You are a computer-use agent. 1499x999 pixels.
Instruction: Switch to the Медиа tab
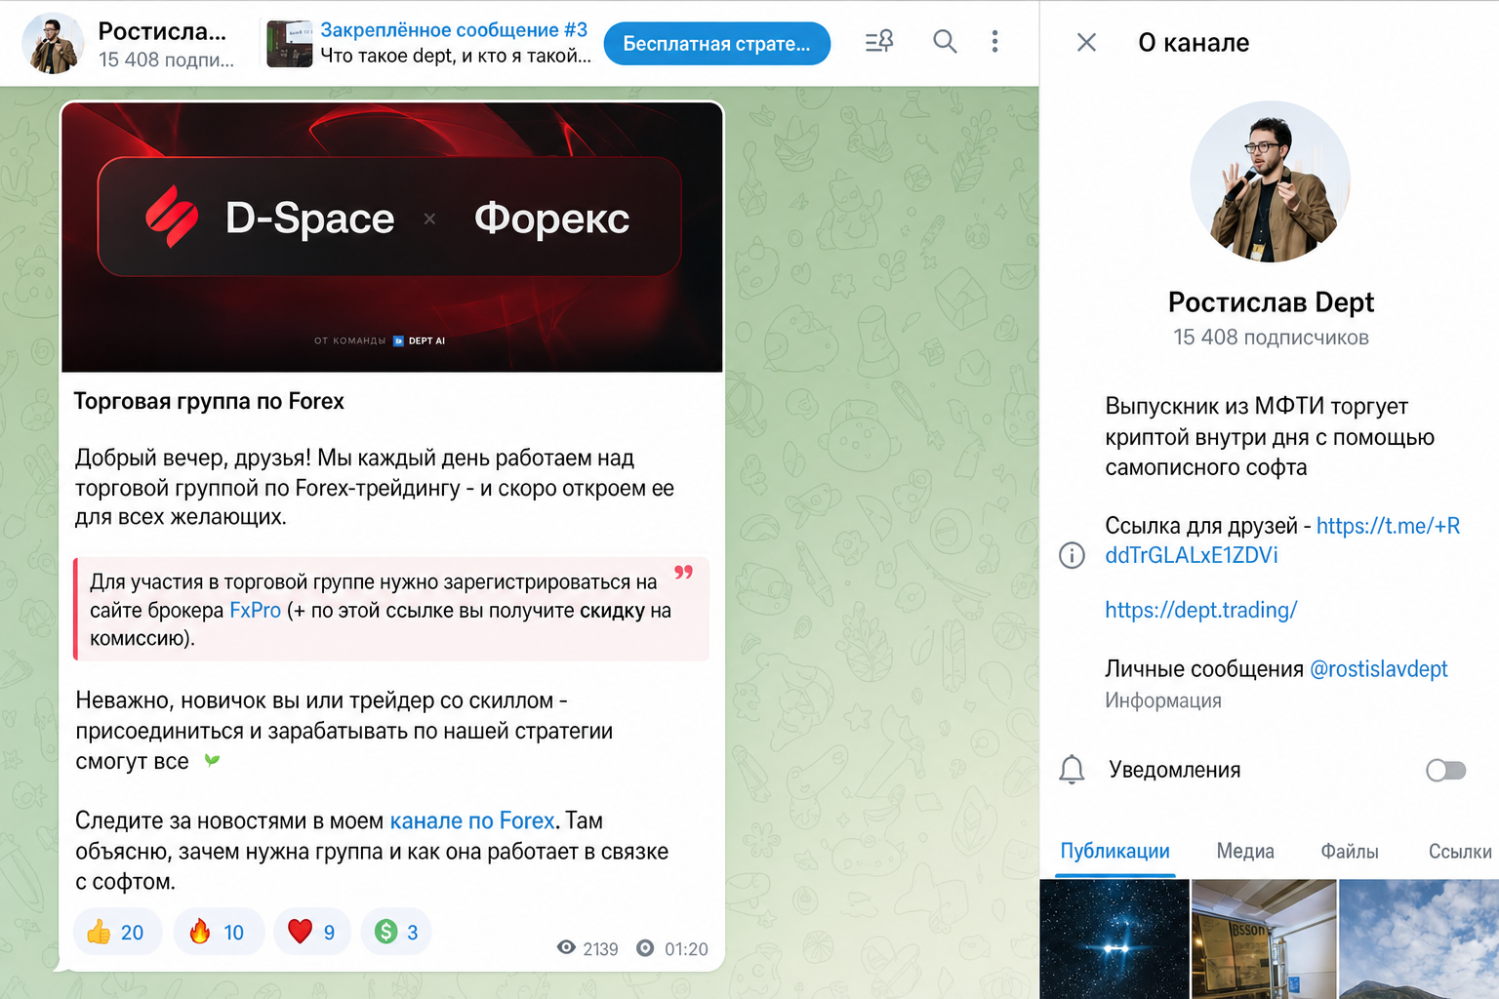1245,851
